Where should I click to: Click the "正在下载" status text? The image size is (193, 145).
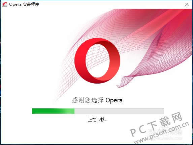(x=96, y=119)
